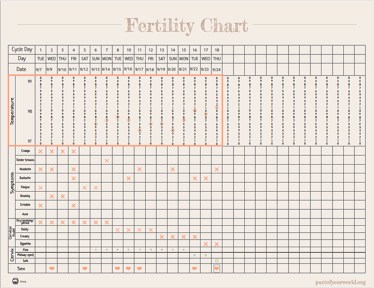This screenshot has height=288, width=374.
Task: Toggle the empty Acne cell for day 1
Action: pyautogui.click(x=41, y=214)
